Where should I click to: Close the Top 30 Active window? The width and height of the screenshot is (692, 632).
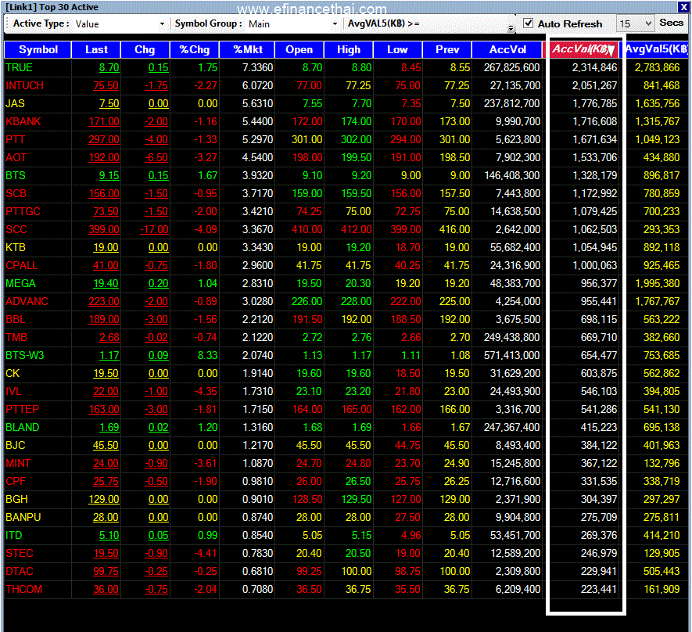[x=683, y=7]
